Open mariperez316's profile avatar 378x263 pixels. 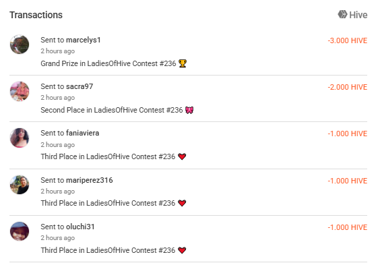pyautogui.click(x=20, y=185)
